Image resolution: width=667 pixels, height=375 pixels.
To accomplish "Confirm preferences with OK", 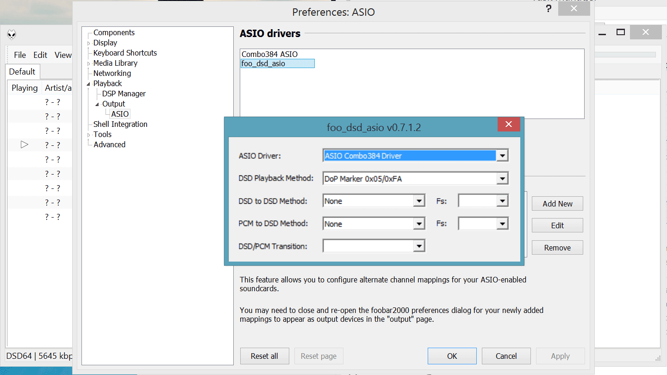I will point(452,356).
